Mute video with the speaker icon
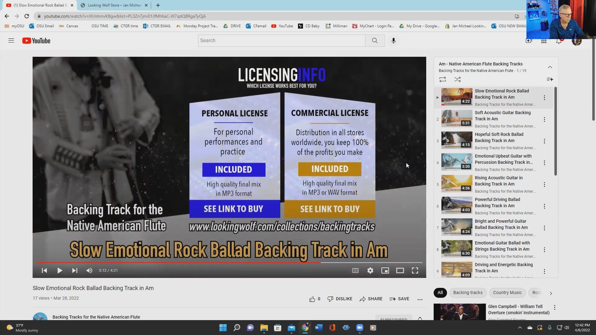Viewport: 596px width, 335px height. click(89, 270)
